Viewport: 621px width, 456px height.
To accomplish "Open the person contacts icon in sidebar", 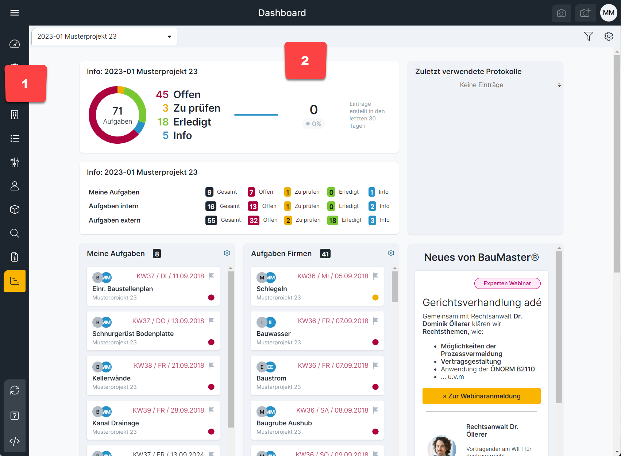I will pyautogui.click(x=15, y=186).
